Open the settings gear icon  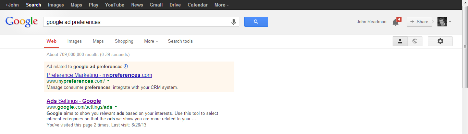pos(440,41)
